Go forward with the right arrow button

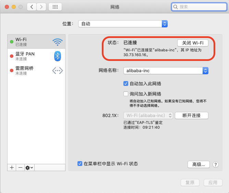point(41,7)
